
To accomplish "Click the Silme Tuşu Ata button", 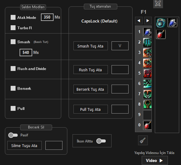I will [x=24, y=146].
